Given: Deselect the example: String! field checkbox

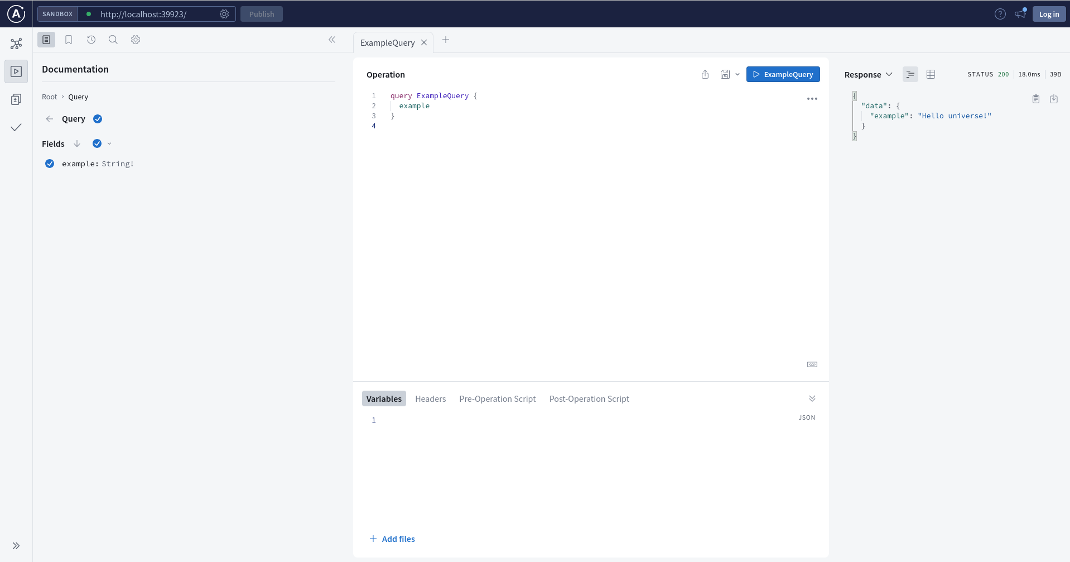Looking at the screenshot, I should (50, 164).
